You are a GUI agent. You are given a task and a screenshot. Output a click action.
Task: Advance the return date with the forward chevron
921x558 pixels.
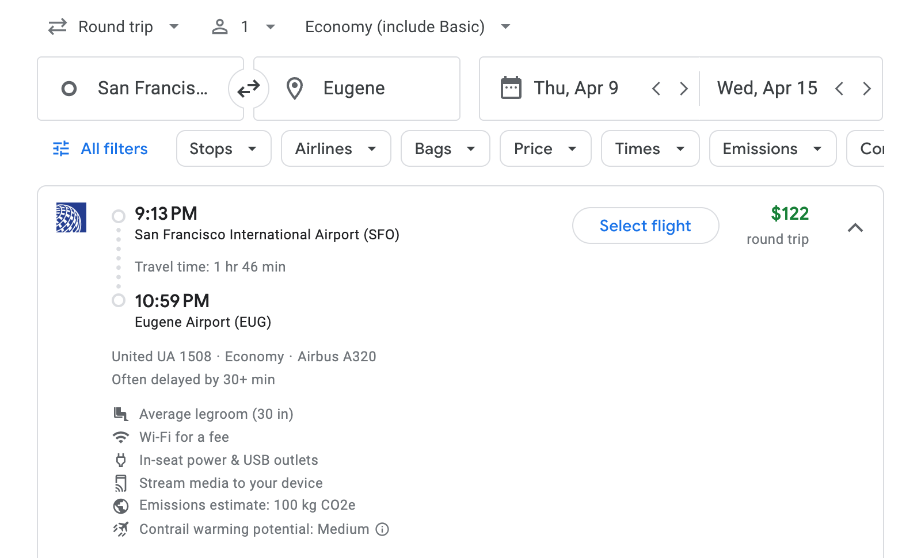[867, 88]
